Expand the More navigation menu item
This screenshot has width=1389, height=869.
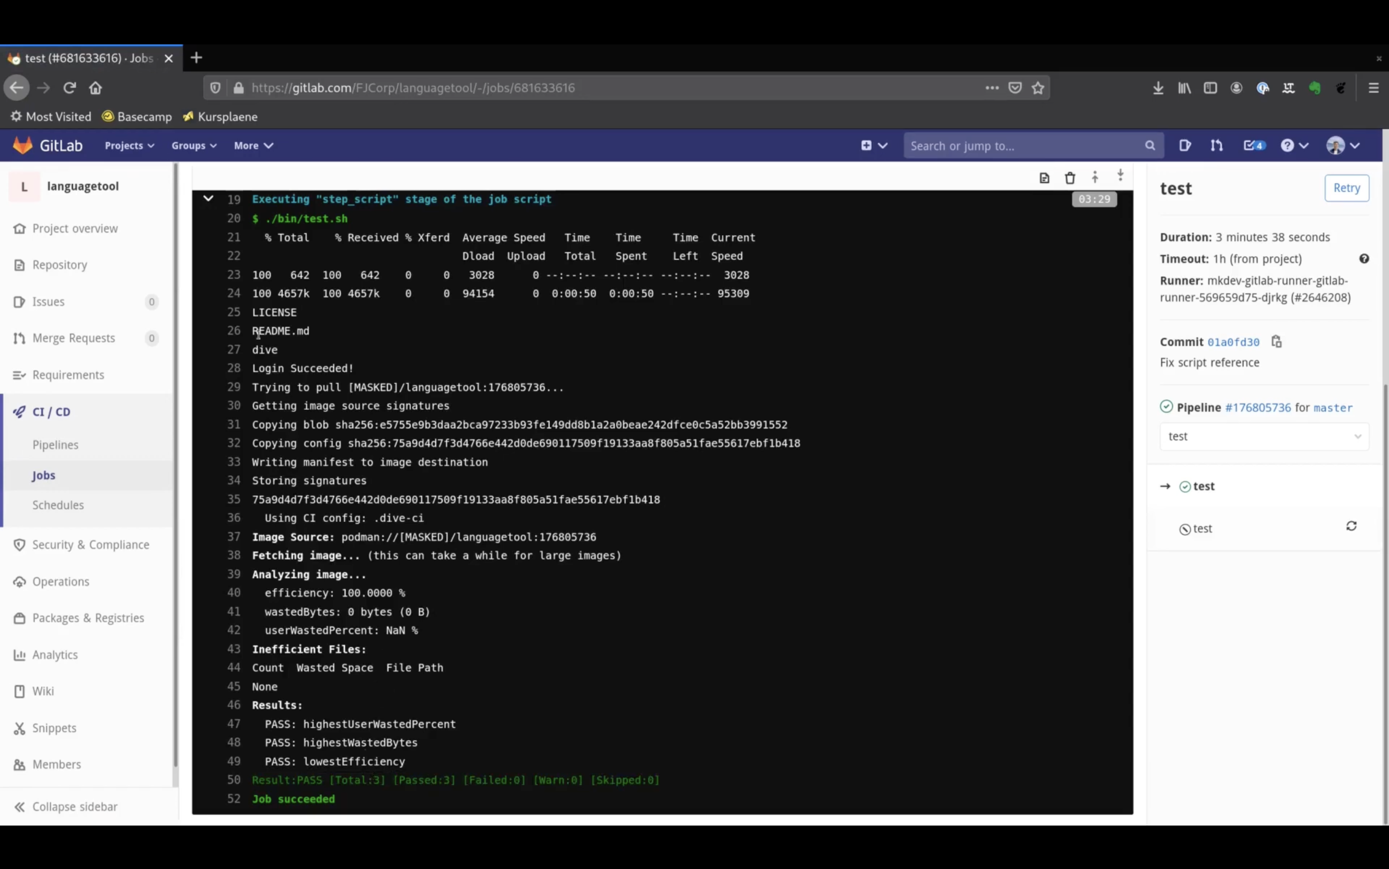[252, 145]
